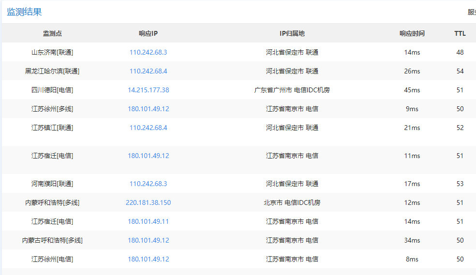Click the 监测点 column header

click(x=52, y=33)
